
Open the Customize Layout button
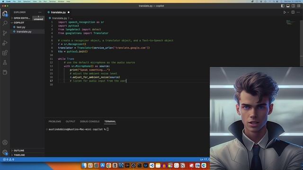pyautogui.click(x=299, y=6)
